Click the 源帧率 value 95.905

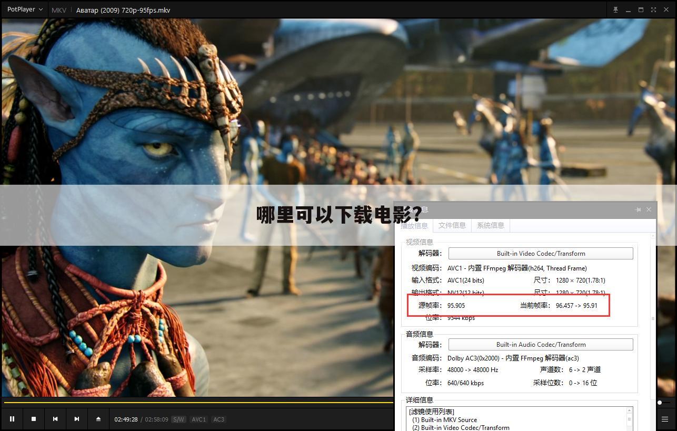pyautogui.click(x=456, y=305)
